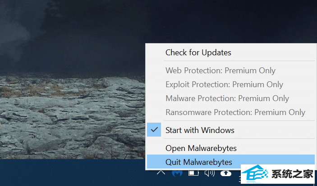
Task: Open the battery status tray icon
Action: pos(193,173)
